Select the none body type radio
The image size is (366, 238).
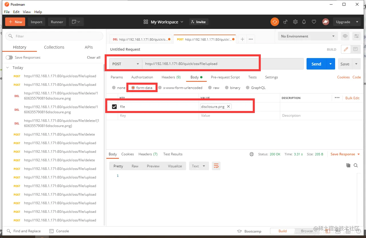tap(114, 88)
